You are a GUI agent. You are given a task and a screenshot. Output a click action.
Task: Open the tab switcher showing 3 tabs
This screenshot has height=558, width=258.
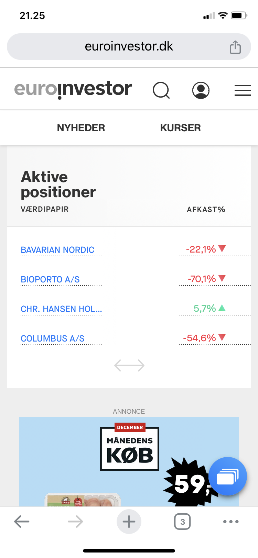[x=182, y=522]
